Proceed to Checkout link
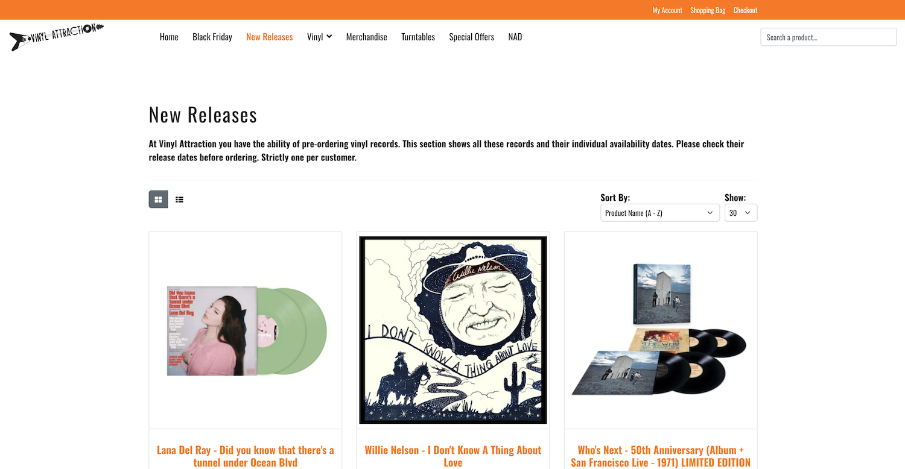The image size is (905, 469). tap(745, 10)
